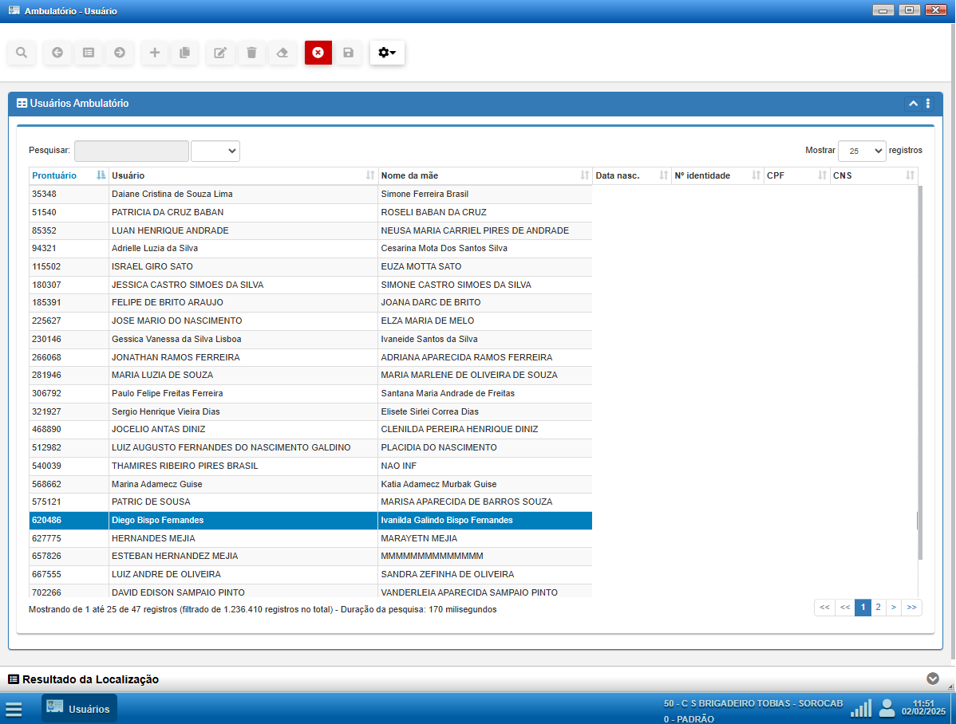956x724 pixels.
Task: Click the duplicate record copy icon
Action: click(x=185, y=53)
